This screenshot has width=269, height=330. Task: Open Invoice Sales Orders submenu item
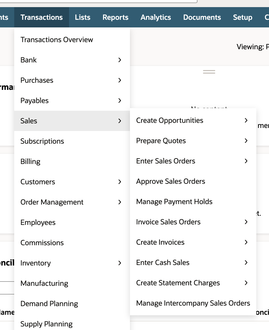[193, 222]
